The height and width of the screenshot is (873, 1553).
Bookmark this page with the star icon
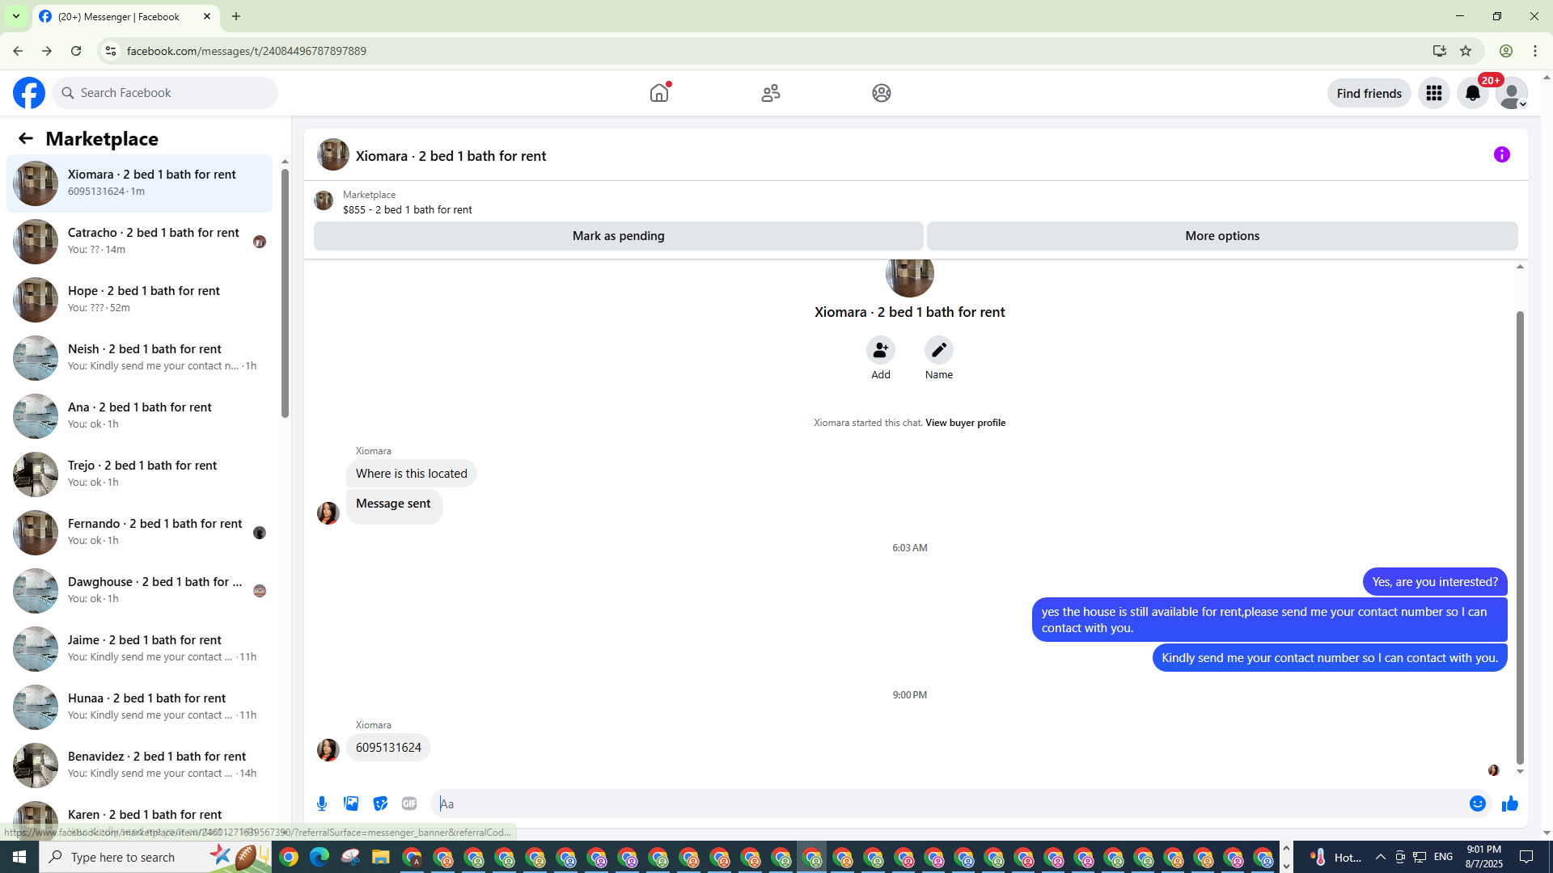coord(1466,51)
